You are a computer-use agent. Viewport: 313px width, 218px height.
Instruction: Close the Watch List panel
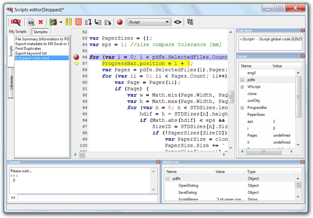302,162
